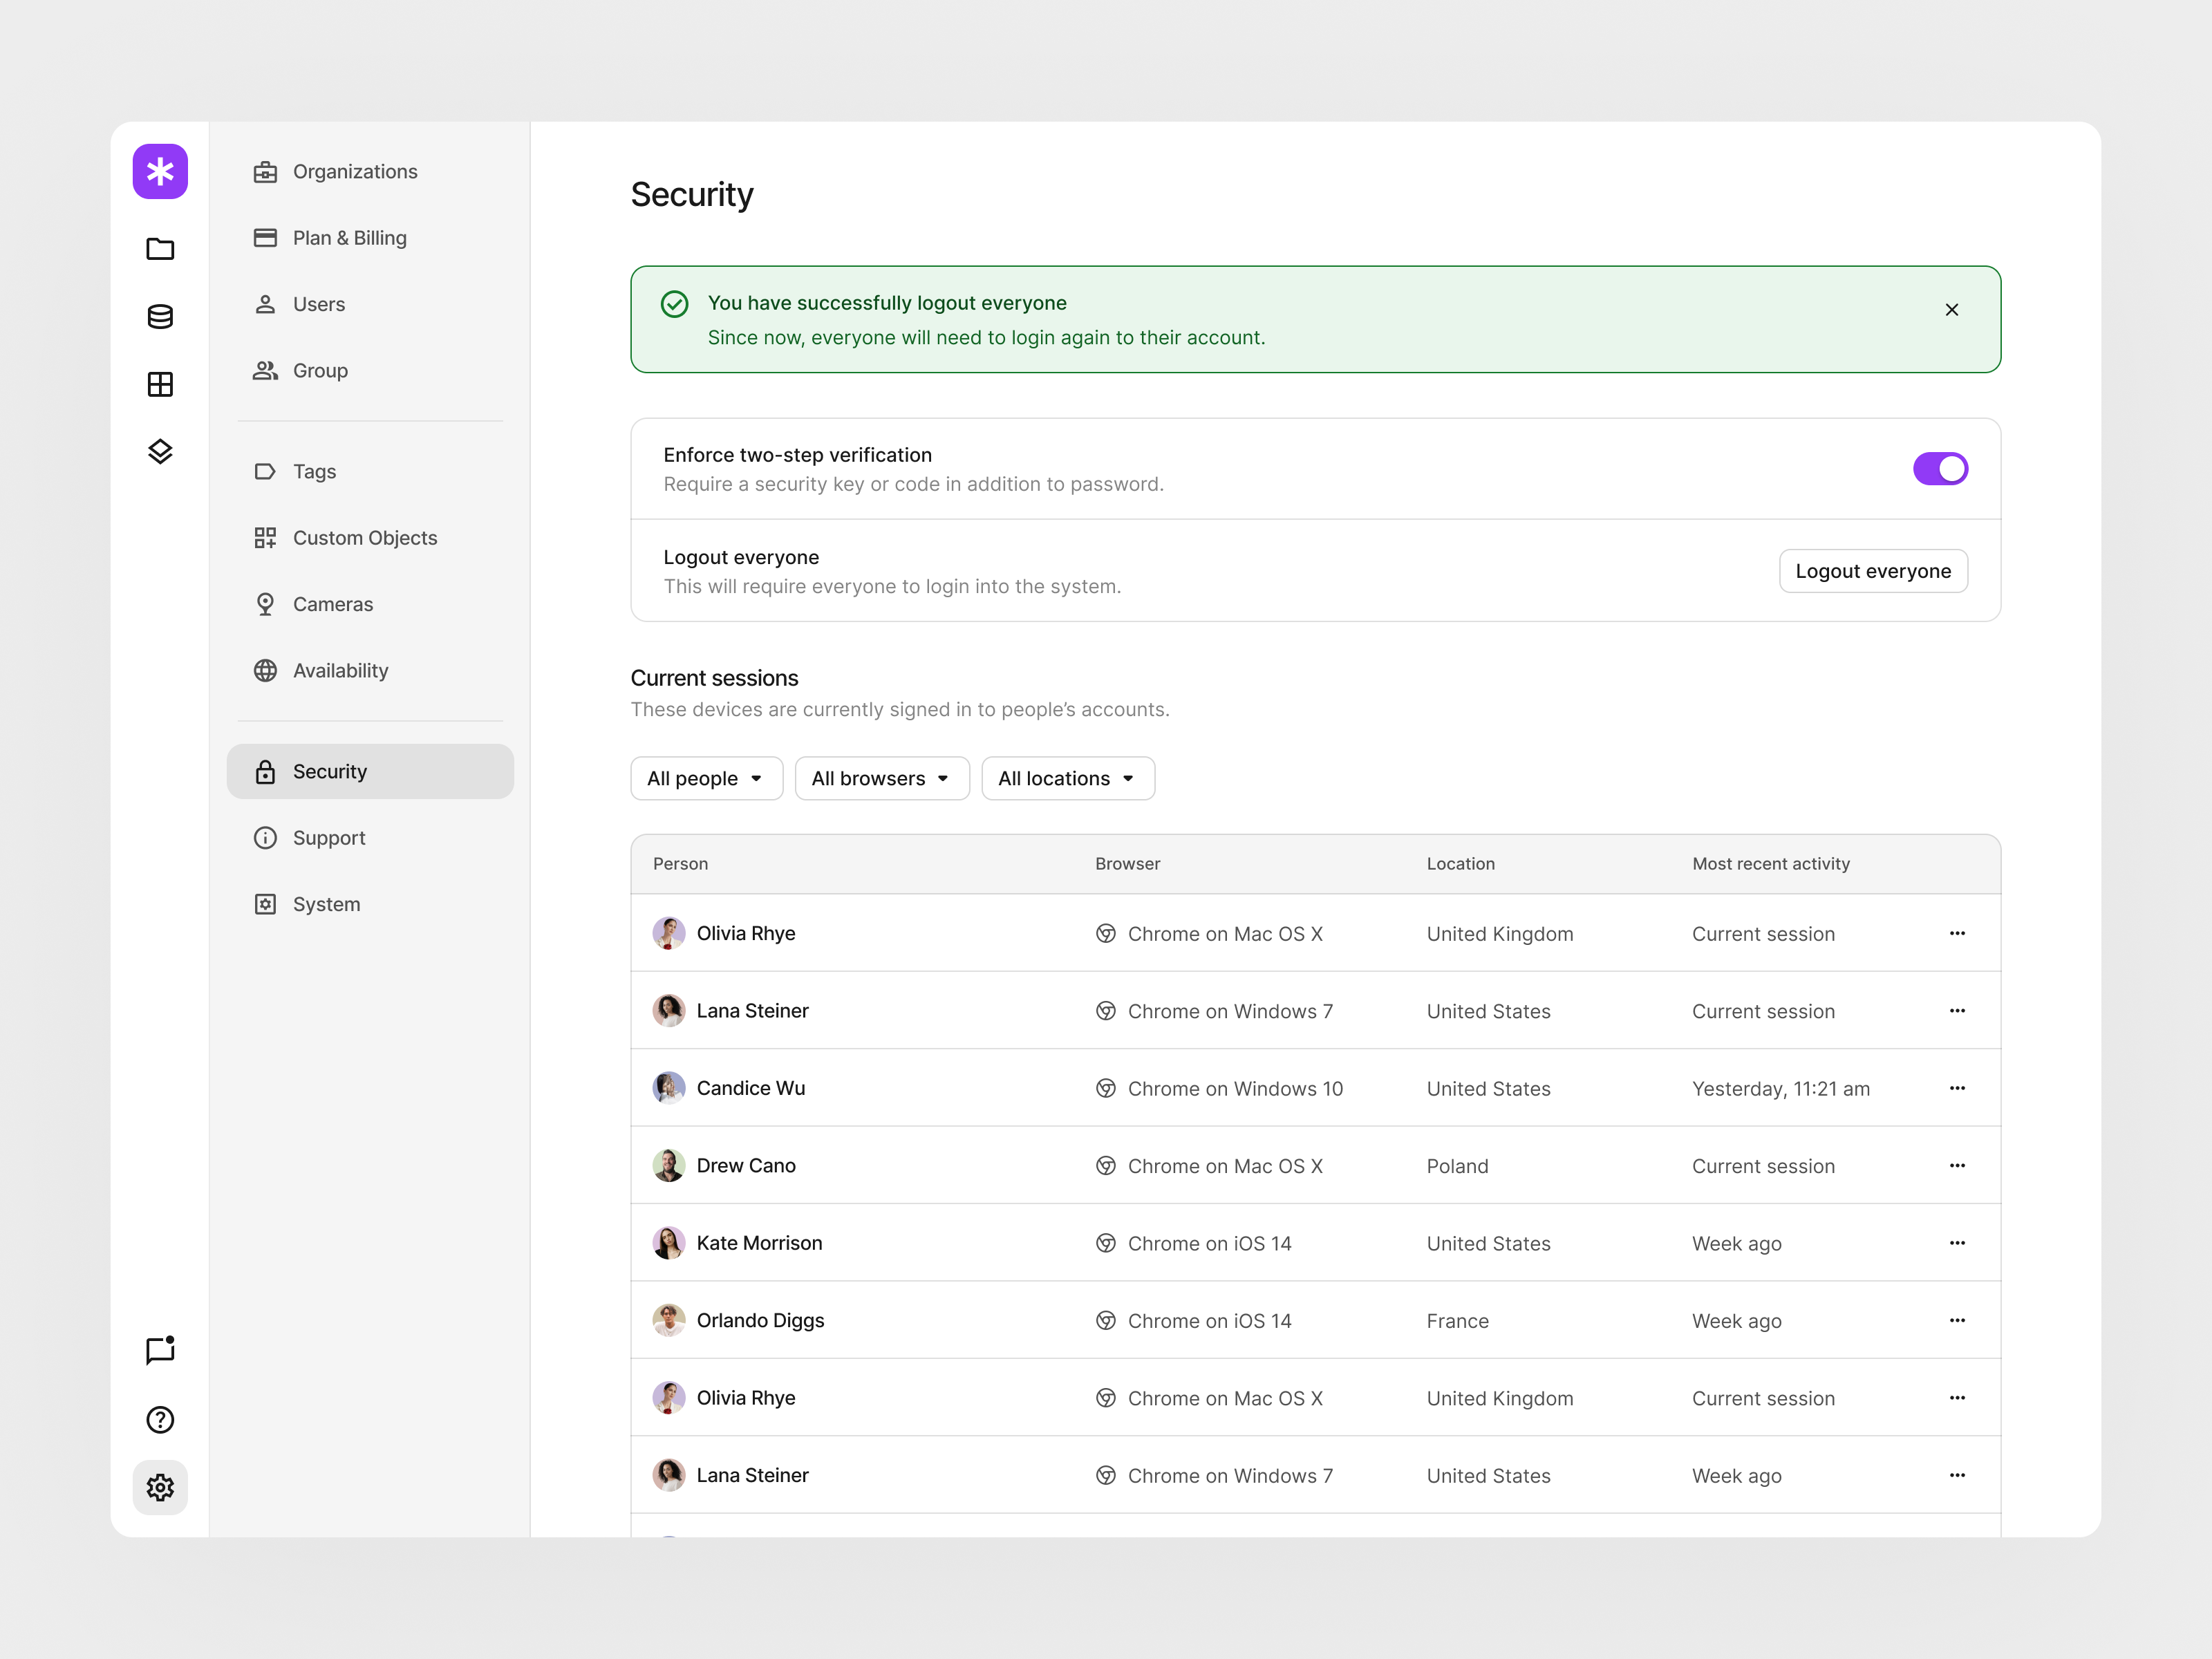Click Candice Wu's profile avatar
The image size is (2212, 1659).
tap(669, 1088)
